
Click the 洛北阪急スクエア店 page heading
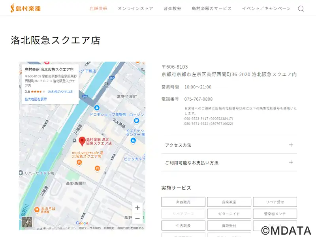tap(55, 40)
